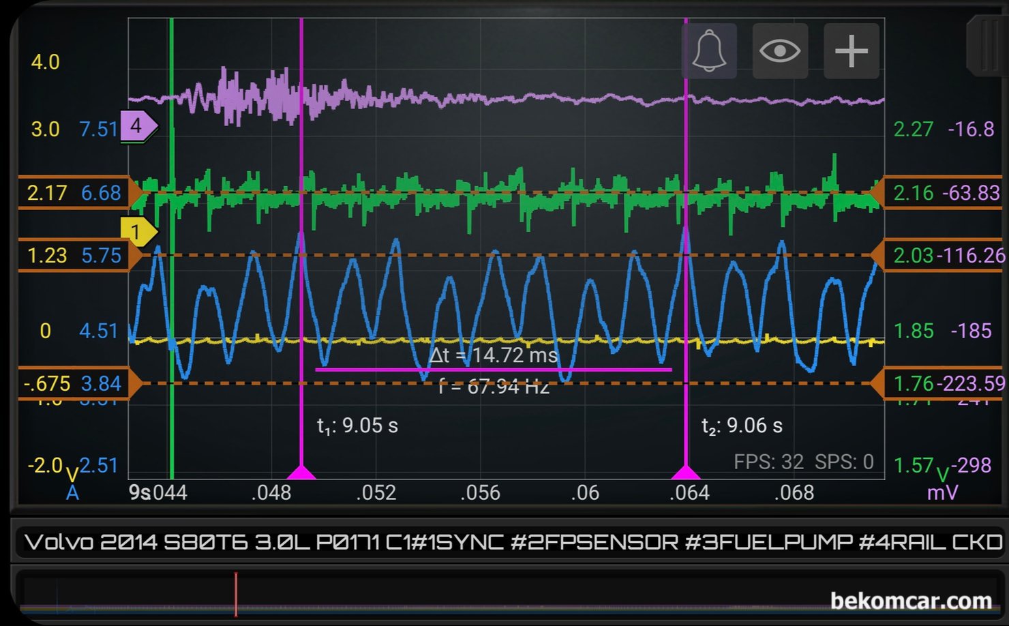Select the -.675 3.84 left cursor label
1009x626 pixels.
80,384
